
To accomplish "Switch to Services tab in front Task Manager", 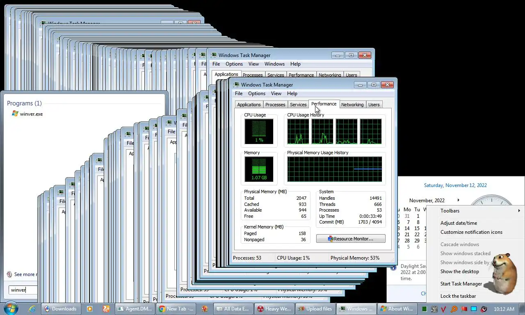I will tap(298, 105).
